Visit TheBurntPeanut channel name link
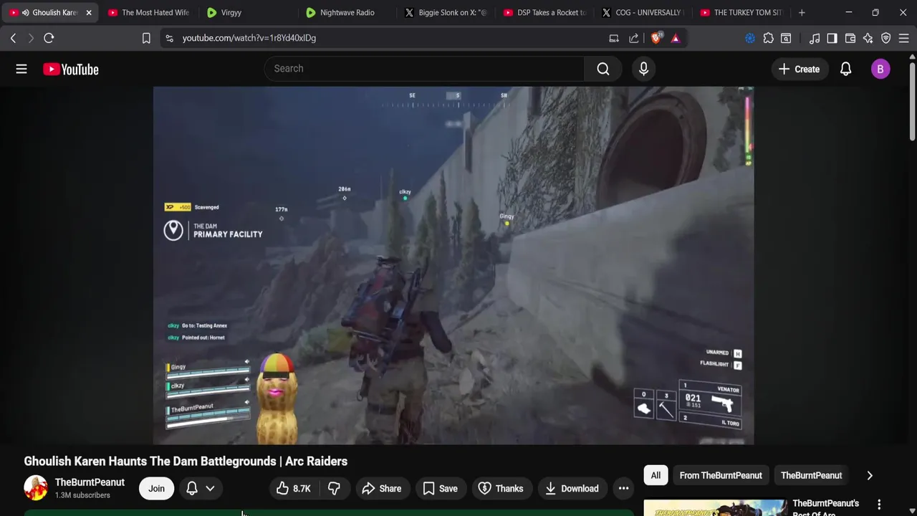The height and width of the screenshot is (516, 917). tap(90, 482)
